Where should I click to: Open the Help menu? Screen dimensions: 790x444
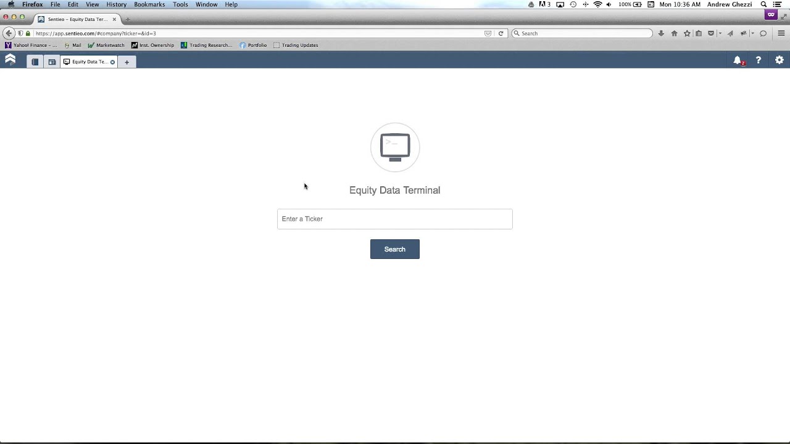pyautogui.click(x=231, y=4)
